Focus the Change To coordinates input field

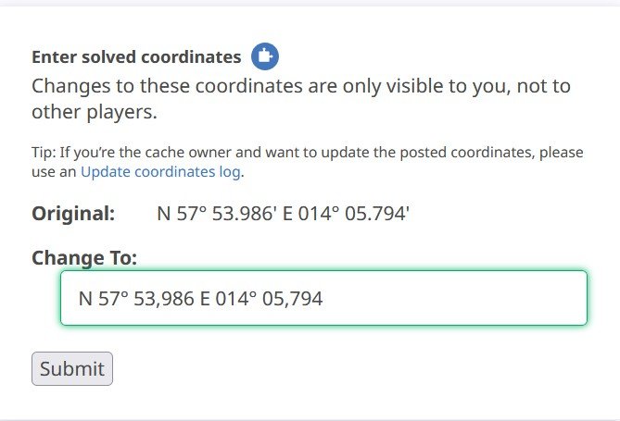tap(323, 298)
